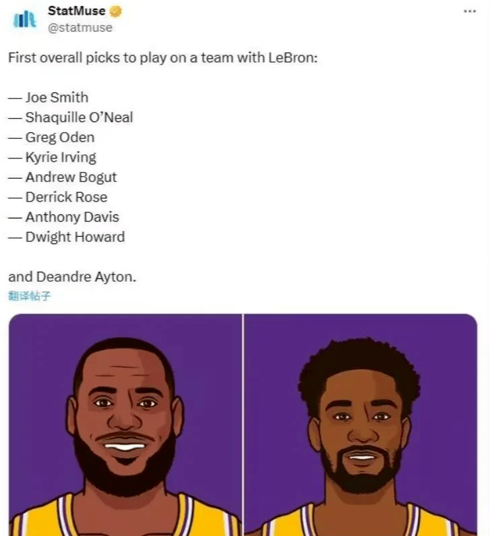Click the StatMuse profile avatar logo
Screen dimensions: 490x536
coord(24,19)
